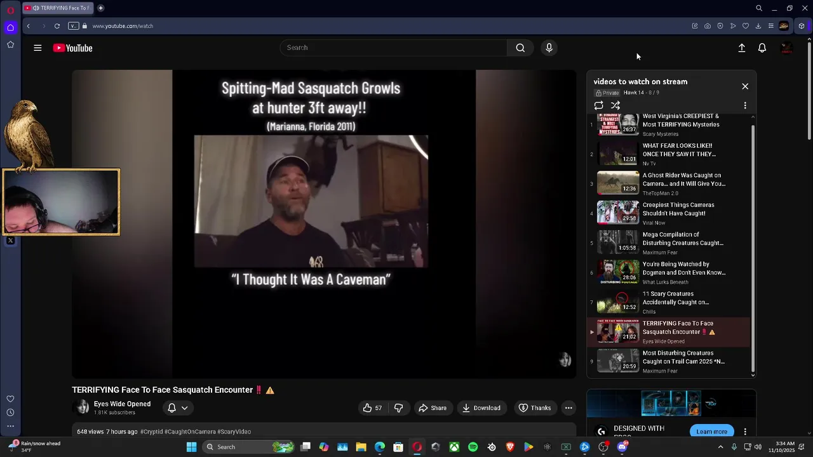Start voice search with microphone icon
Viewport: 813px width, 457px height.
pyautogui.click(x=549, y=48)
